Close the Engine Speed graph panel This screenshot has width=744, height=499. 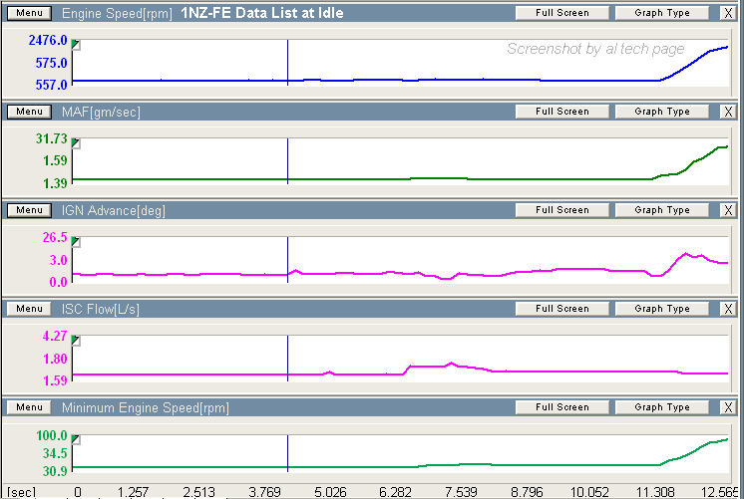(x=727, y=14)
